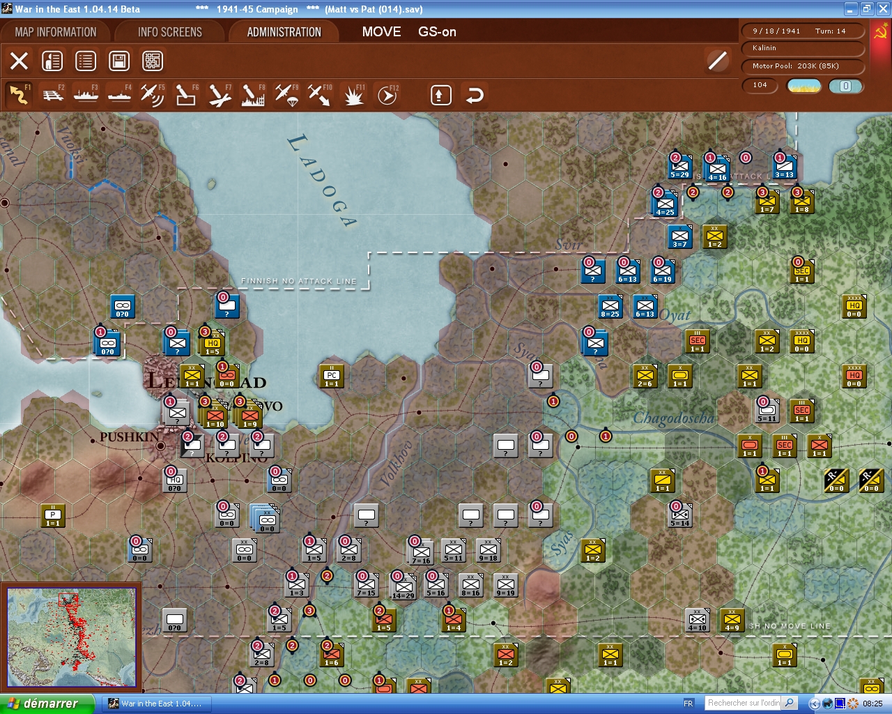Select the F10 Air Transfer mode icon
This screenshot has width=892, height=714.
[x=320, y=95]
